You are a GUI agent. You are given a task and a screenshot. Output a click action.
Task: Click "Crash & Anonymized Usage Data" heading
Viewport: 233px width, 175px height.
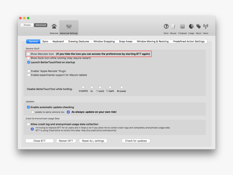tap(43, 118)
